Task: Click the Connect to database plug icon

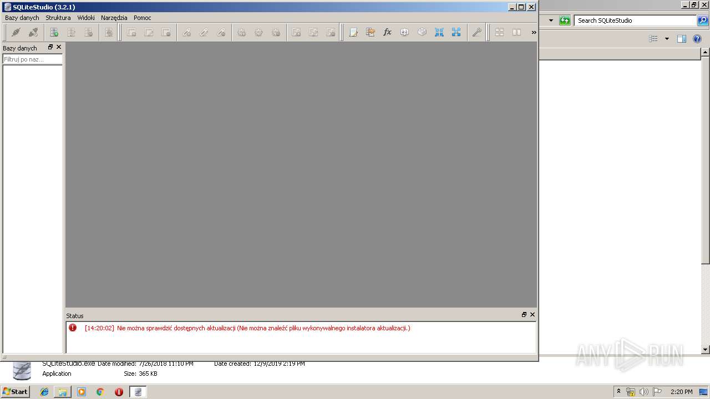Action: (x=16, y=32)
